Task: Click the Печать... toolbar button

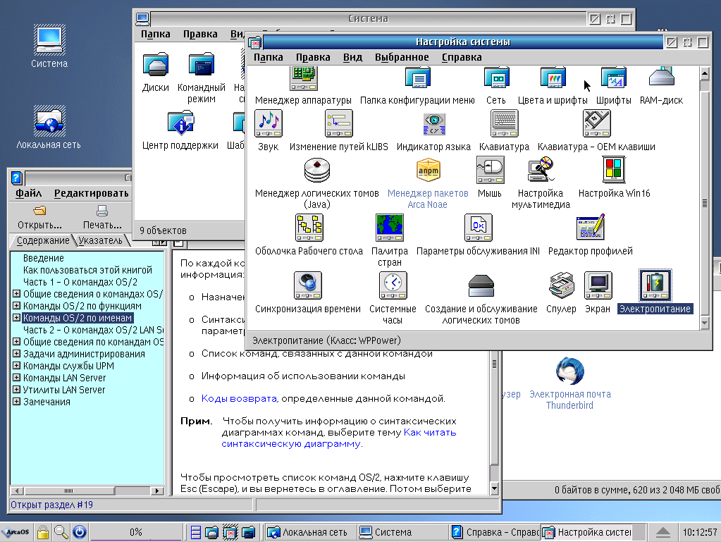Action: tap(102, 218)
